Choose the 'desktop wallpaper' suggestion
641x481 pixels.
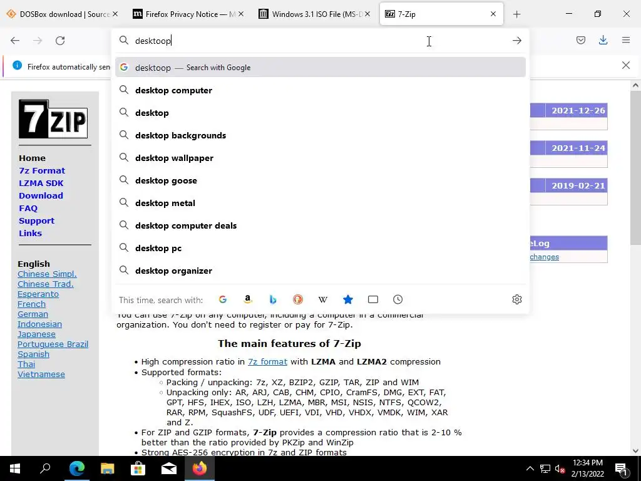pos(320,158)
